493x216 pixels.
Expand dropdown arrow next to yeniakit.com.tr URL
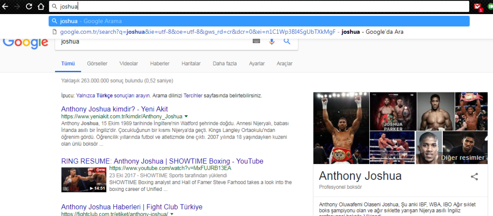(x=186, y=116)
